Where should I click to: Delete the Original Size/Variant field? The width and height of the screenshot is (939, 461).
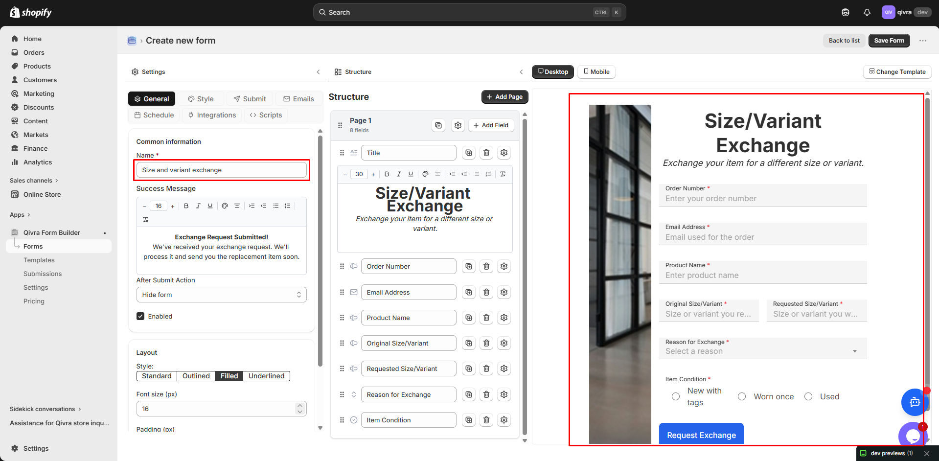[x=486, y=343]
